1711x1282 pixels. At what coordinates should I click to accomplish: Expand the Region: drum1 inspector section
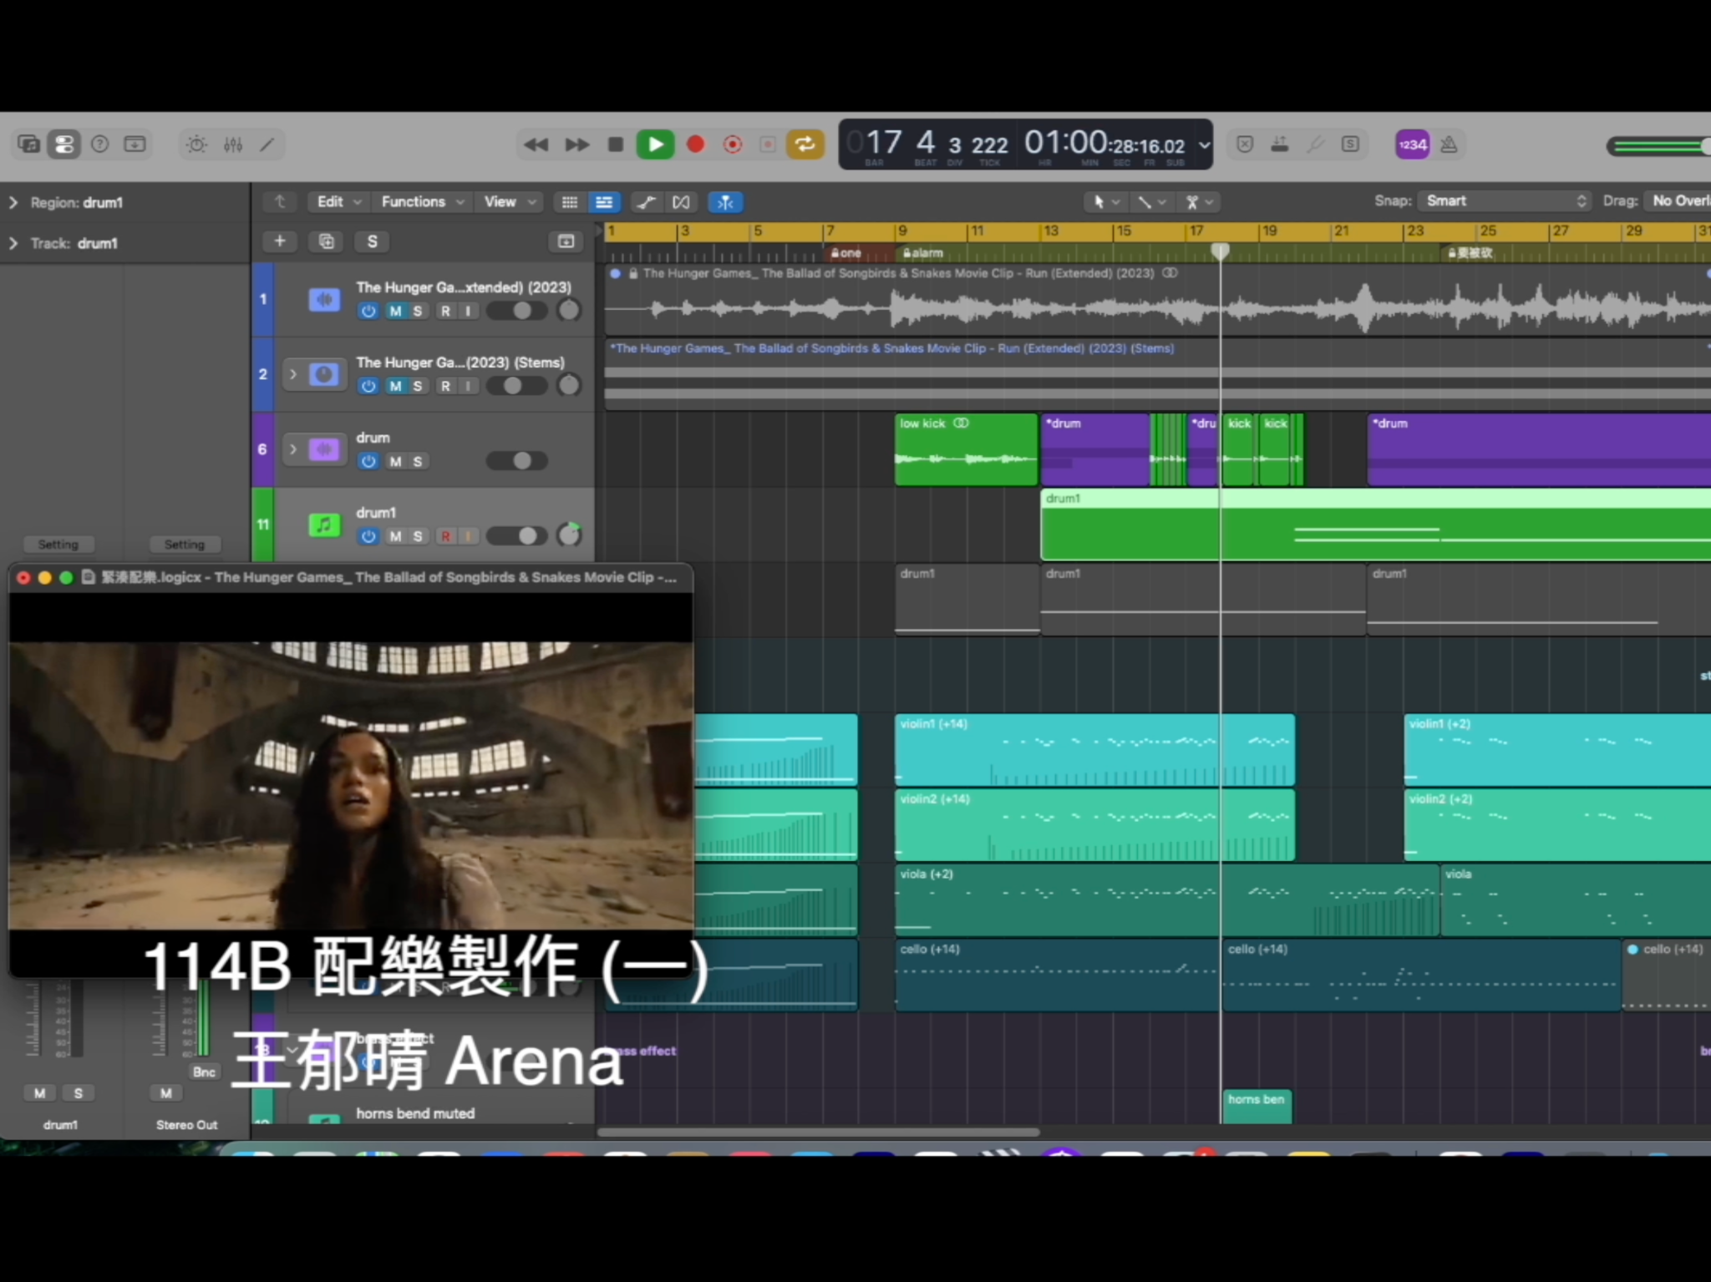tap(13, 203)
